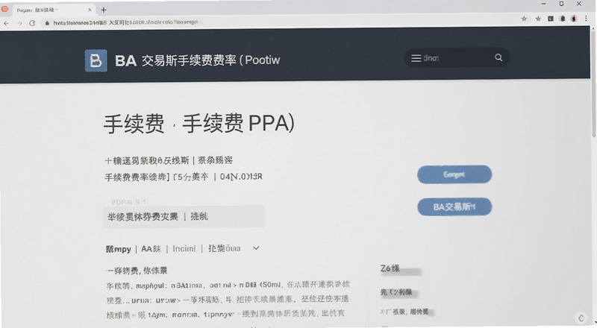Click the browser back arrow

pos(7,23)
